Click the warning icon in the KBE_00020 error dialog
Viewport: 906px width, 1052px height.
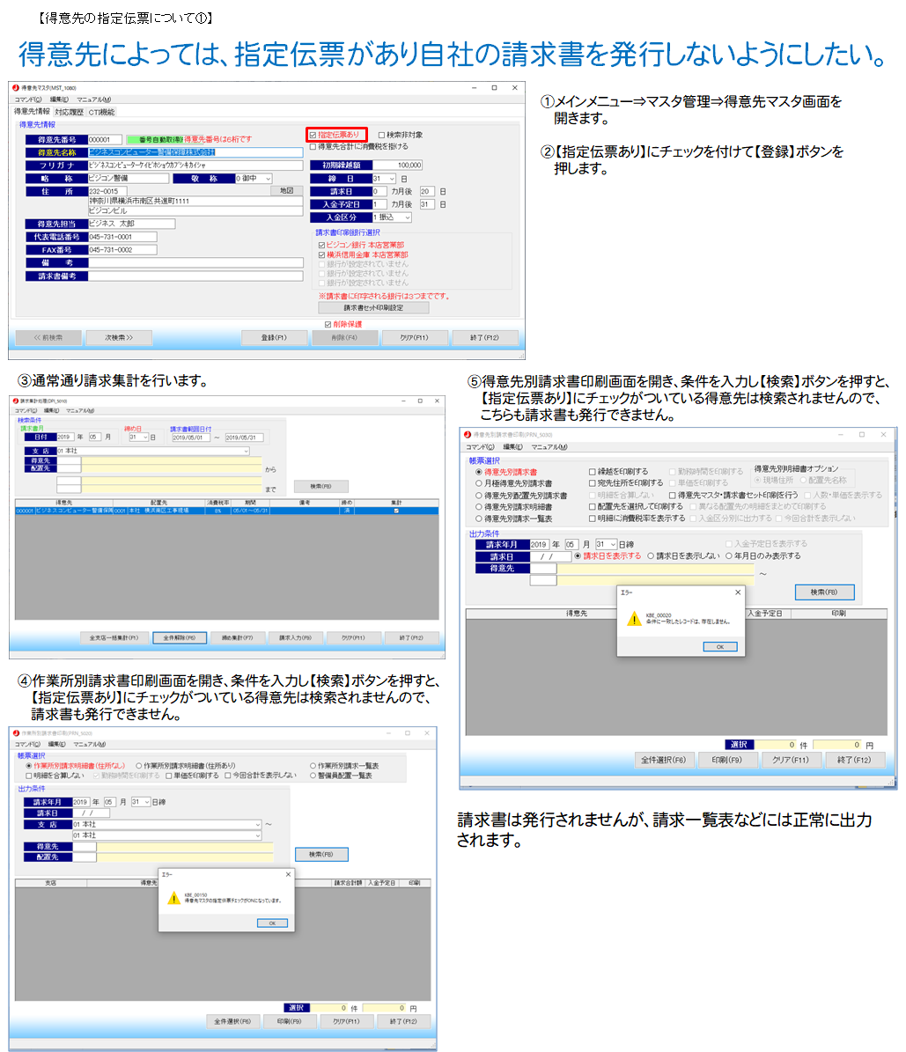tap(633, 619)
